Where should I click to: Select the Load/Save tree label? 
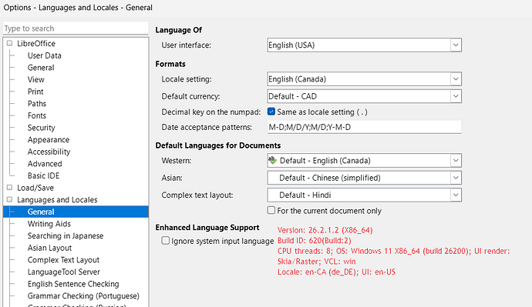pos(35,188)
